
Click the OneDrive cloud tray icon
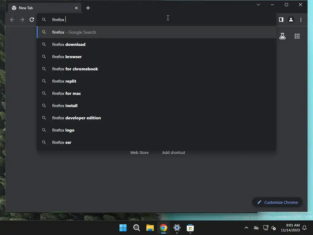tap(256, 228)
